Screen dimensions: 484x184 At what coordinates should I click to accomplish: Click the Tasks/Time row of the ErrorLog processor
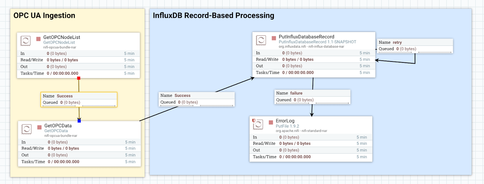(x=311, y=157)
